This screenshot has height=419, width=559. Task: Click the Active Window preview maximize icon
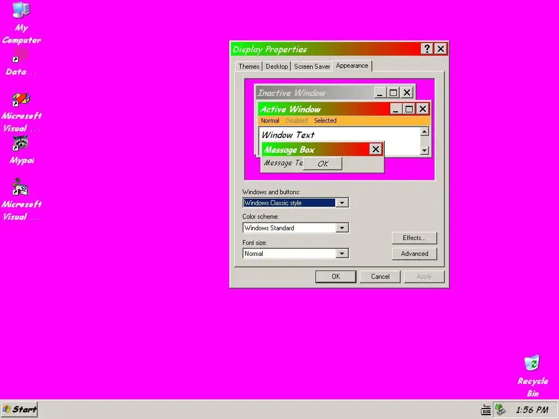click(409, 109)
